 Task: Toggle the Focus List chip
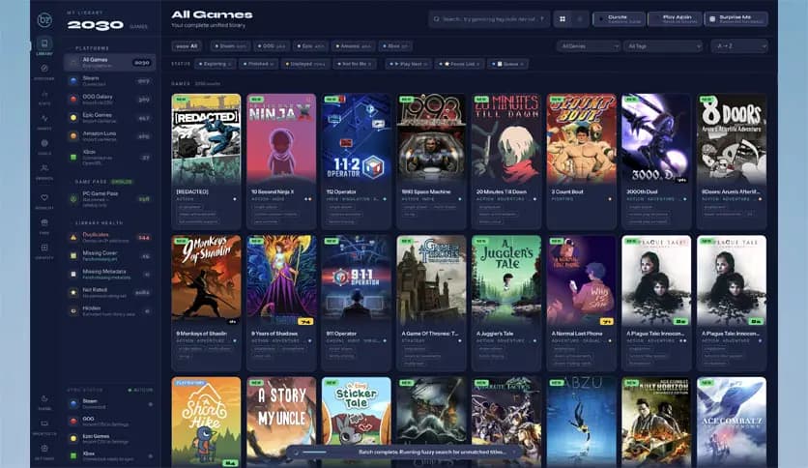459,64
